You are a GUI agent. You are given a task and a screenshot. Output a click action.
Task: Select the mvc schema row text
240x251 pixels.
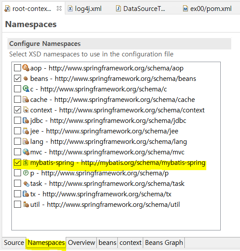(107, 152)
